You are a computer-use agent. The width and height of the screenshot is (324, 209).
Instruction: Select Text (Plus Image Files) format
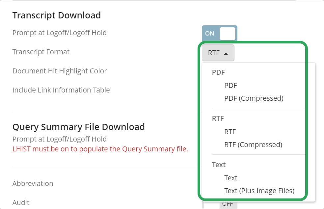pyautogui.click(x=259, y=191)
